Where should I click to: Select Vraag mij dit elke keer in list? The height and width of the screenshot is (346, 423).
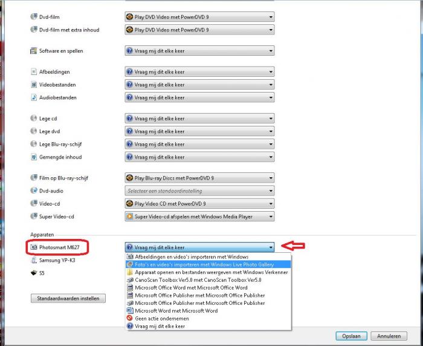(208, 326)
